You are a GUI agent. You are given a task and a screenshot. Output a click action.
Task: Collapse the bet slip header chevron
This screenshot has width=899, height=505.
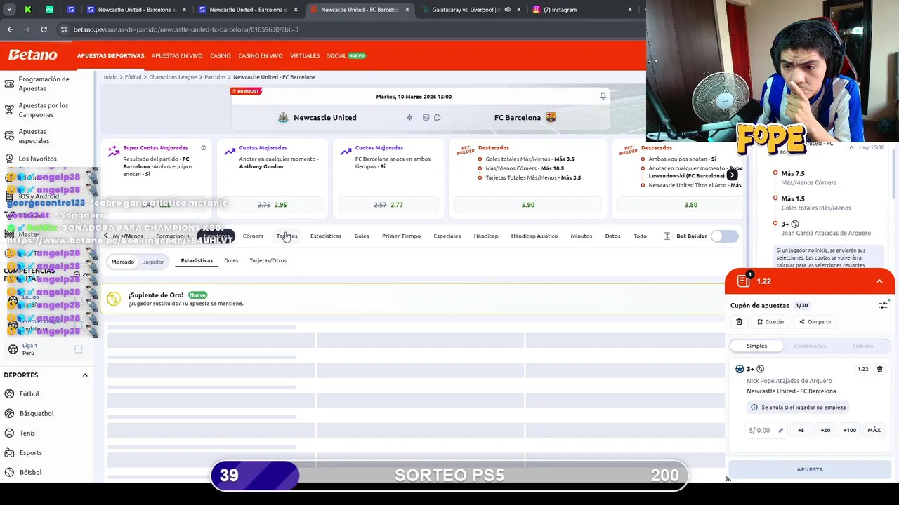coord(879,281)
